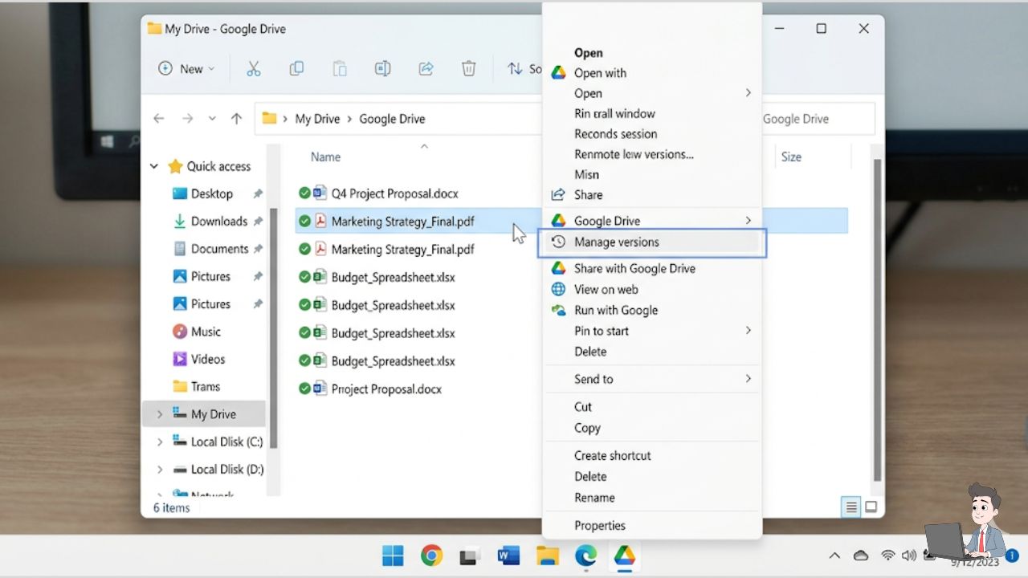Click the cloud tray icon

coord(861,556)
